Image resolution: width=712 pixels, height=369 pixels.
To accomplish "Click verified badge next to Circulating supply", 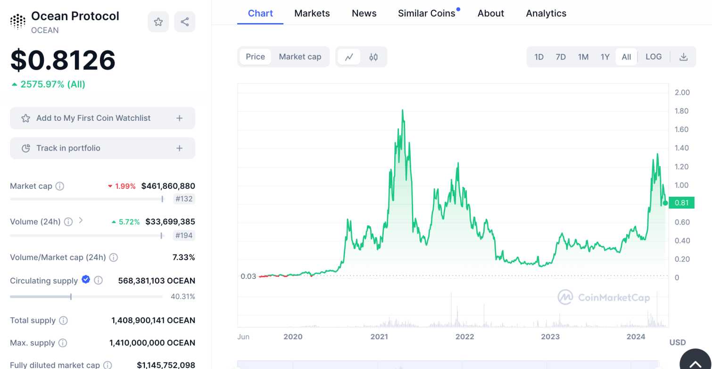I will 86,279.
